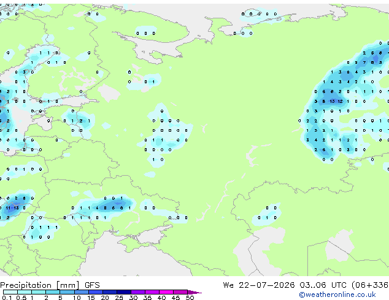
Task: Select the 5–10 mm legend swatch
Action: pyautogui.click(x=67, y=292)
